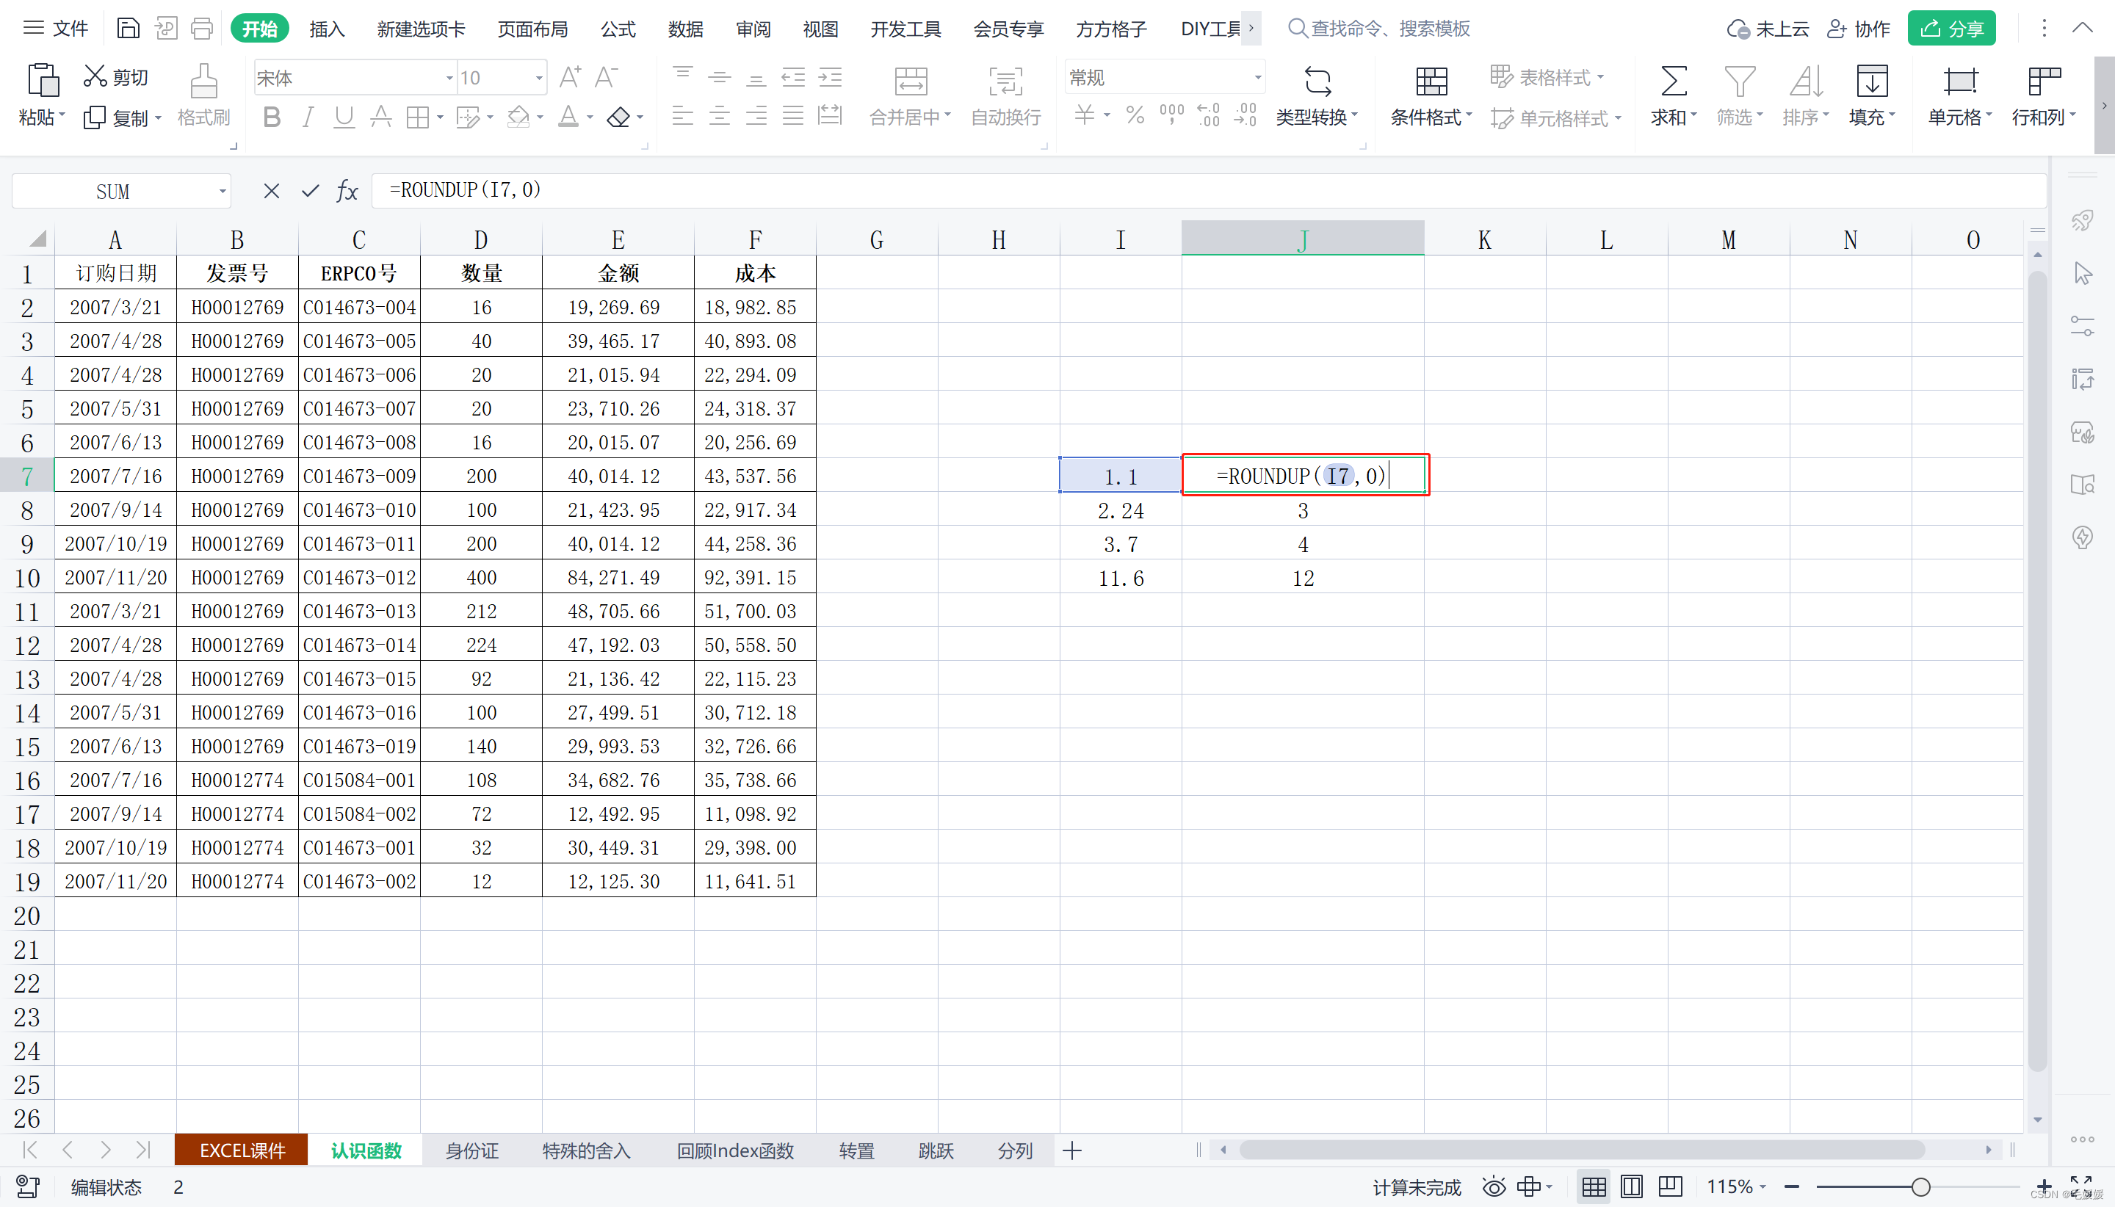Click the clear formatting eraser icon

pos(618,117)
